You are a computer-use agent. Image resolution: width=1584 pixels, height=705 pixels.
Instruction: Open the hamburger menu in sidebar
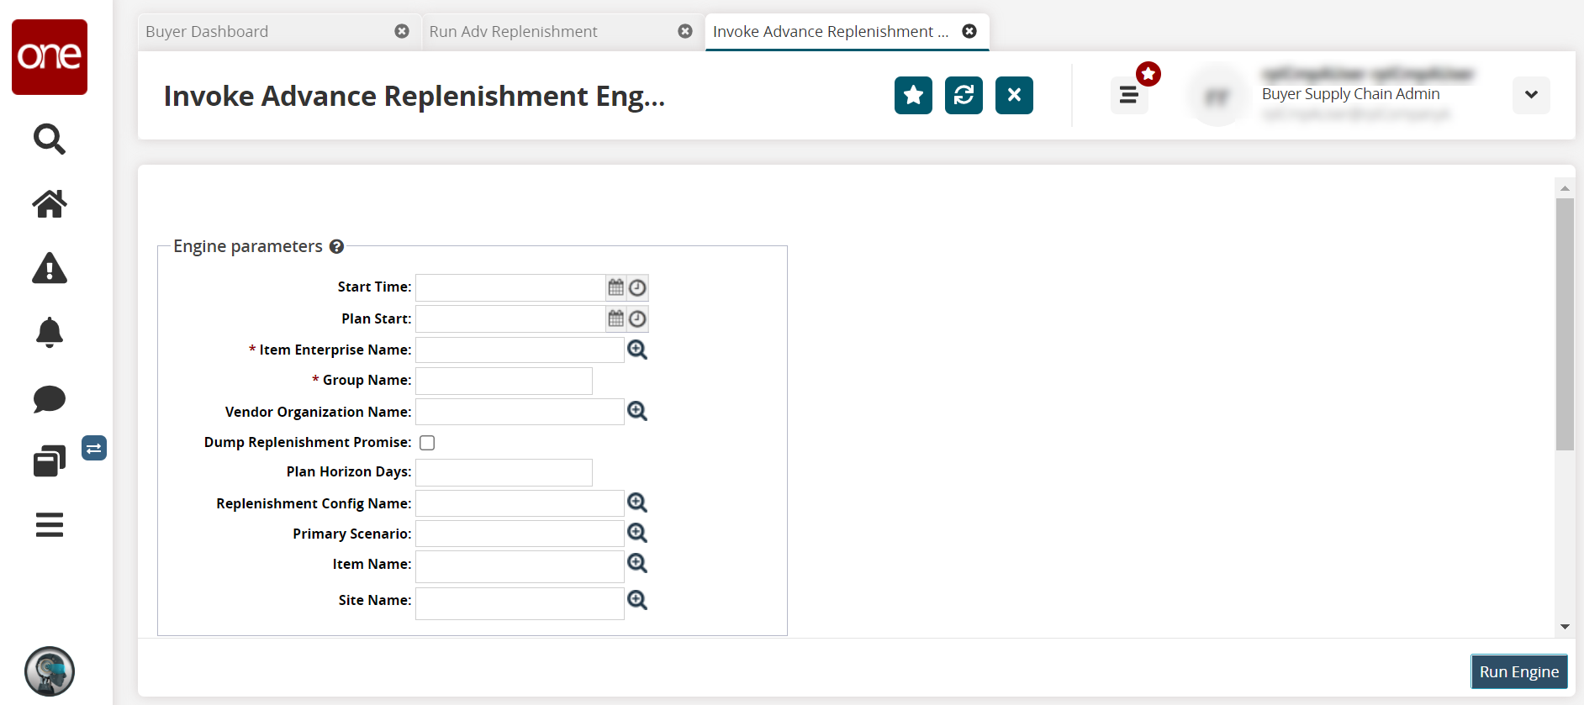(49, 525)
